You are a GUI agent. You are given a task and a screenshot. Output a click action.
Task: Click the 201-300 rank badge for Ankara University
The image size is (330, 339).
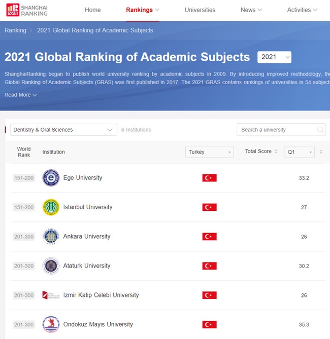(24, 237)
